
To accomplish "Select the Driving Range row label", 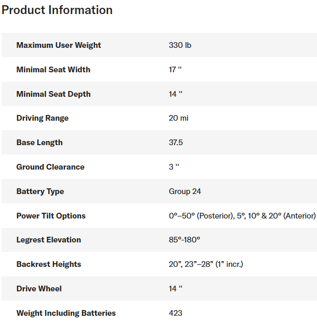I will coord(42,118).
